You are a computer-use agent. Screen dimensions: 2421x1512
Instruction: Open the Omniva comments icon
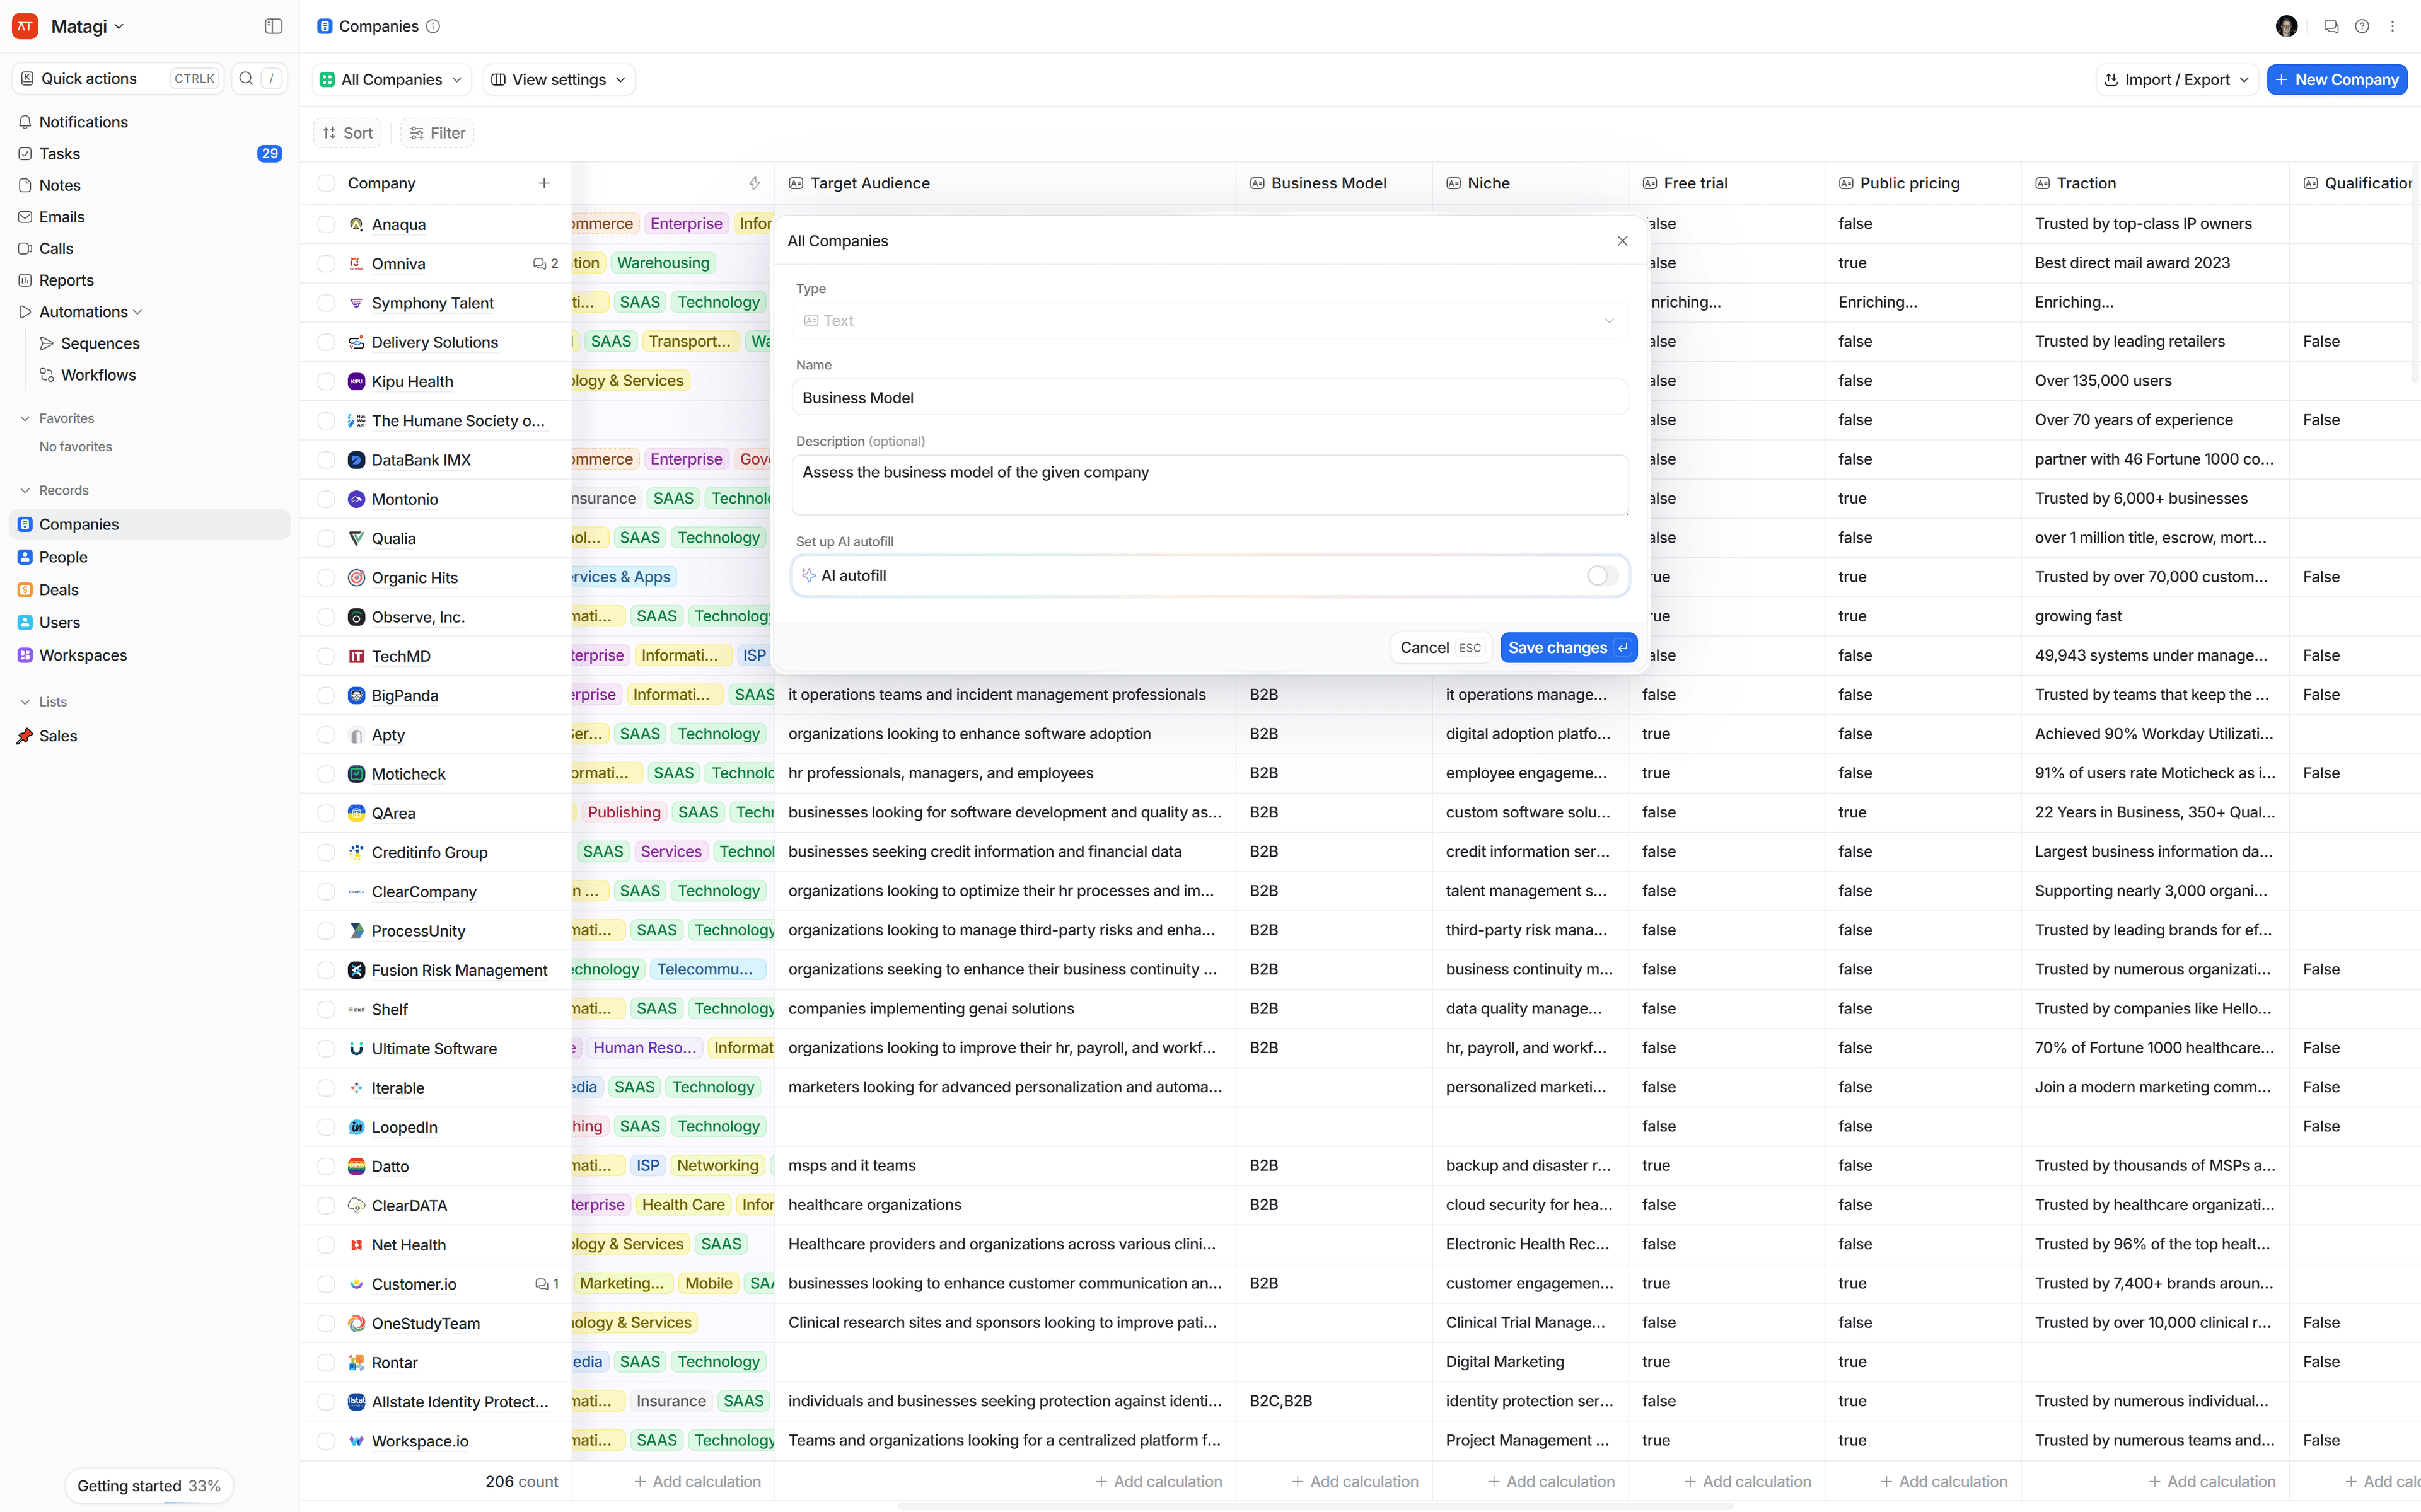[540, 264]
